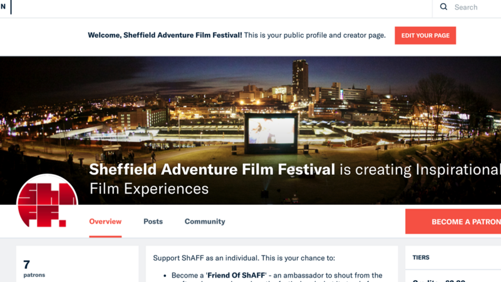Click the Tiers section heading
Screen dimensions: 501x282
pos(421,258)
